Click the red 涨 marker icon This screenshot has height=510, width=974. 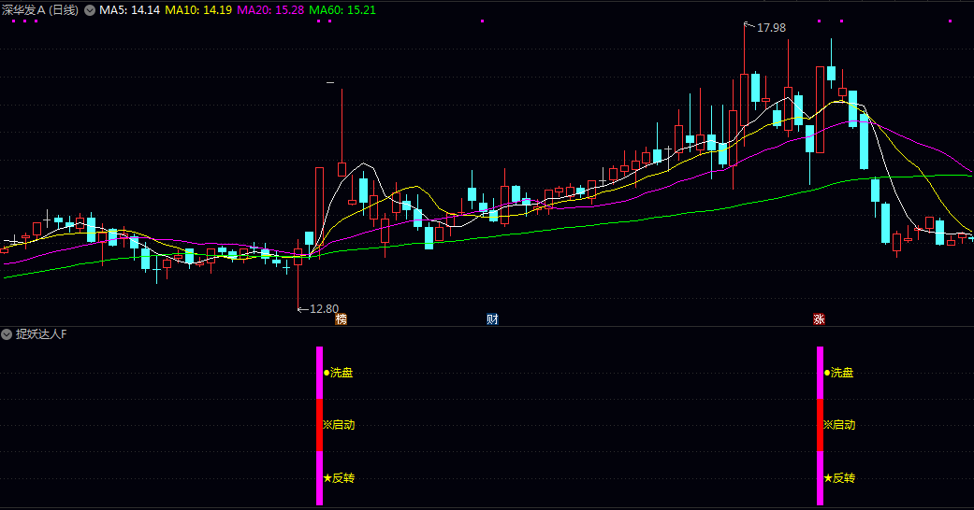[820, 319]
